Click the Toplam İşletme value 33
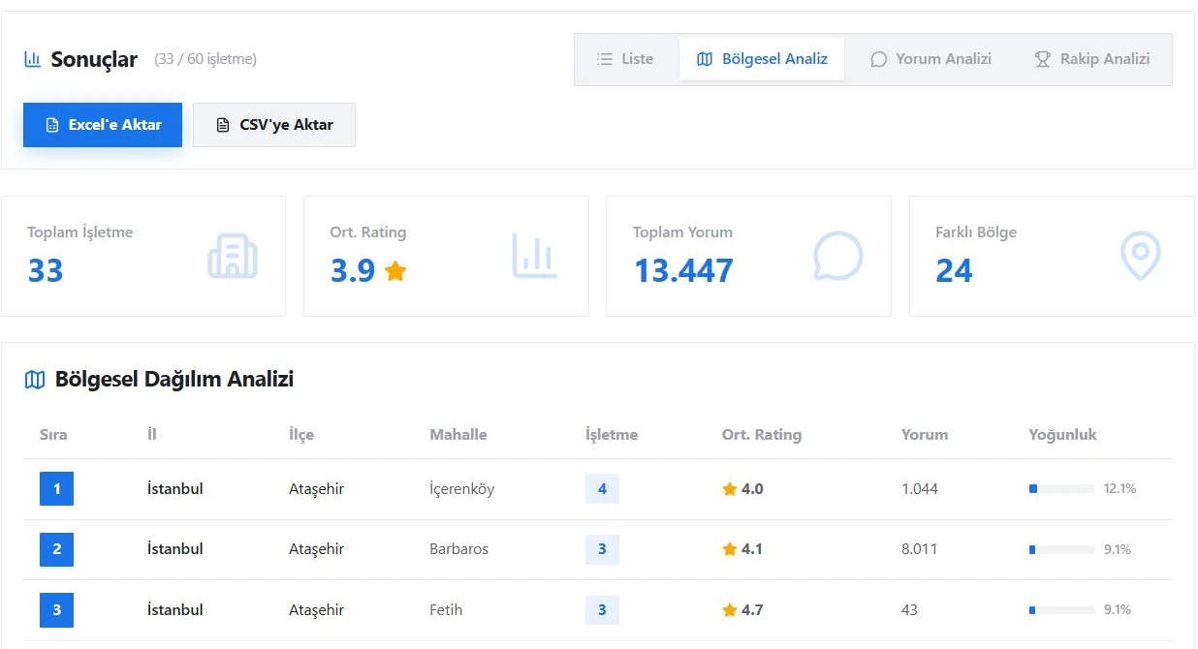Viewport: 1198px width, 649px height. [x=46, y=271]
